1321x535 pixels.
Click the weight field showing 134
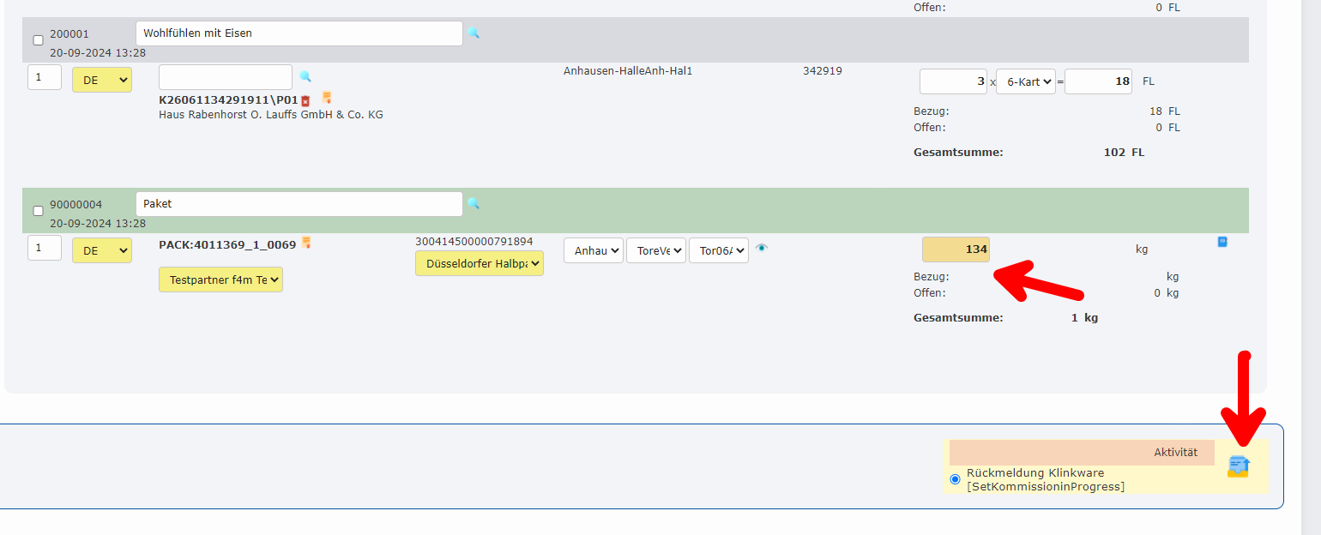click(955, 249)
